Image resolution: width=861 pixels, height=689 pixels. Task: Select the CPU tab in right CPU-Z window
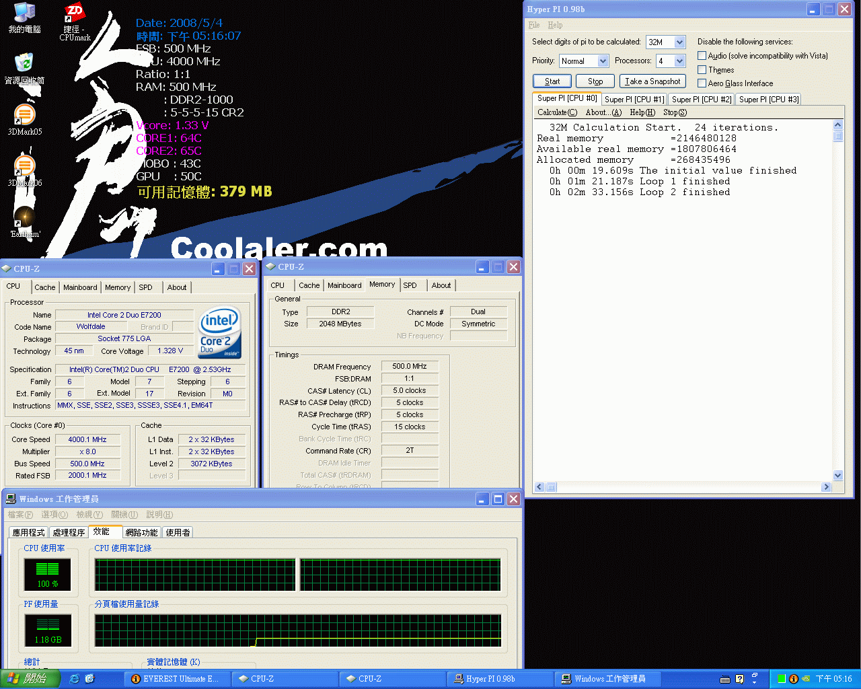278,285
